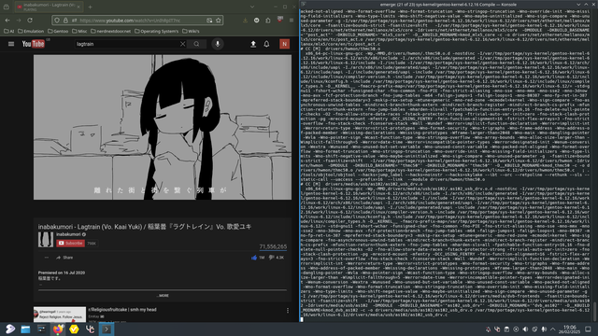598x336 pixels.
Task: Open the inabakumori channel name link
Action: point(68,234)
